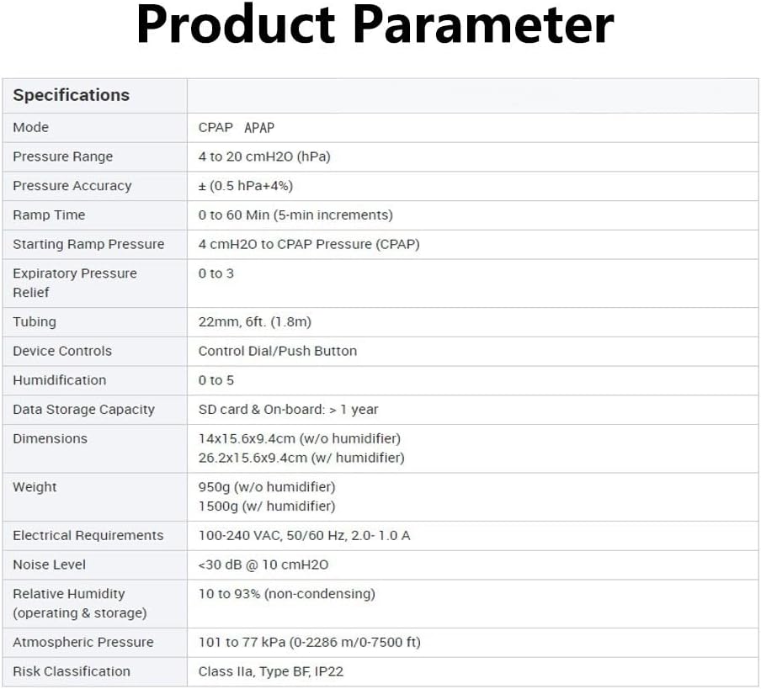Image resolution: width=761 pixels, height=689 pixels.
Task: Select the Tubing value 22mm, 6ft.
Action: point(255,322)
